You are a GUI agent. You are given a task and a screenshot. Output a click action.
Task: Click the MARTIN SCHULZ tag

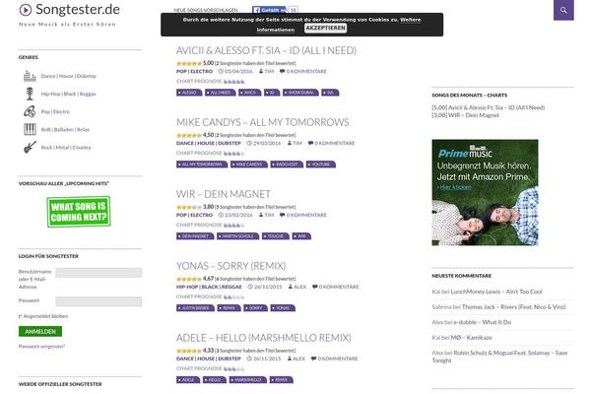(238, 236)
